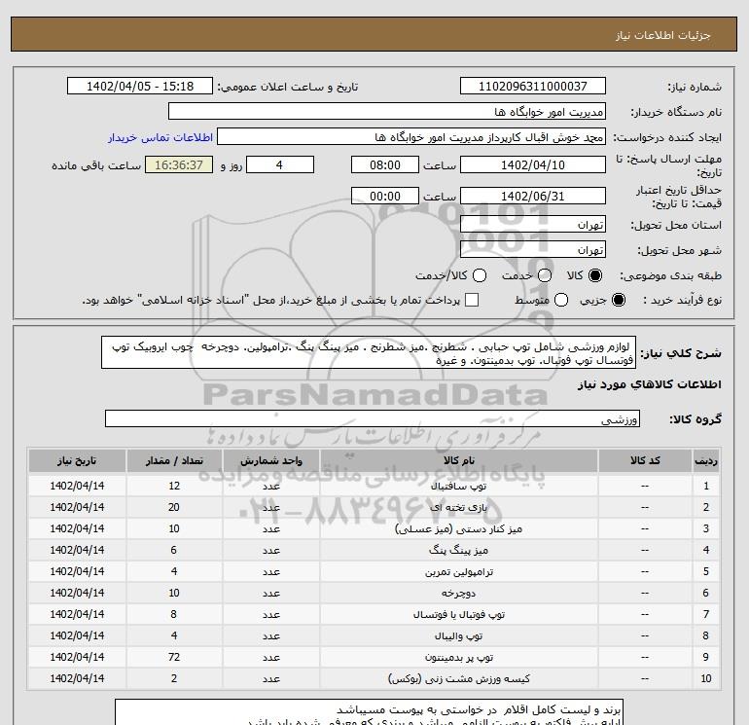Toggle the Islamic treasury payment checkbox

pos(472,300)
